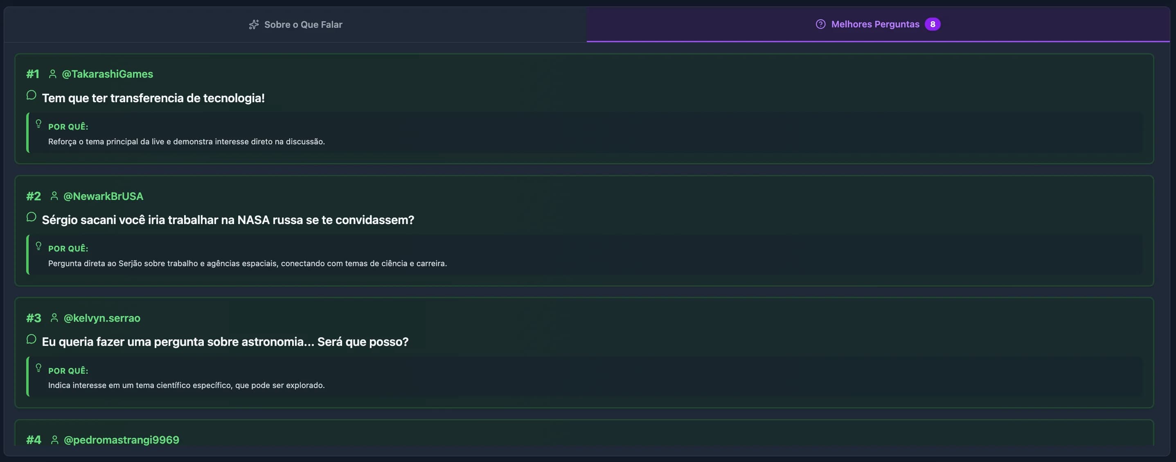
Task: Select the lightbulb icon under question #2
Action: (38, 245)
